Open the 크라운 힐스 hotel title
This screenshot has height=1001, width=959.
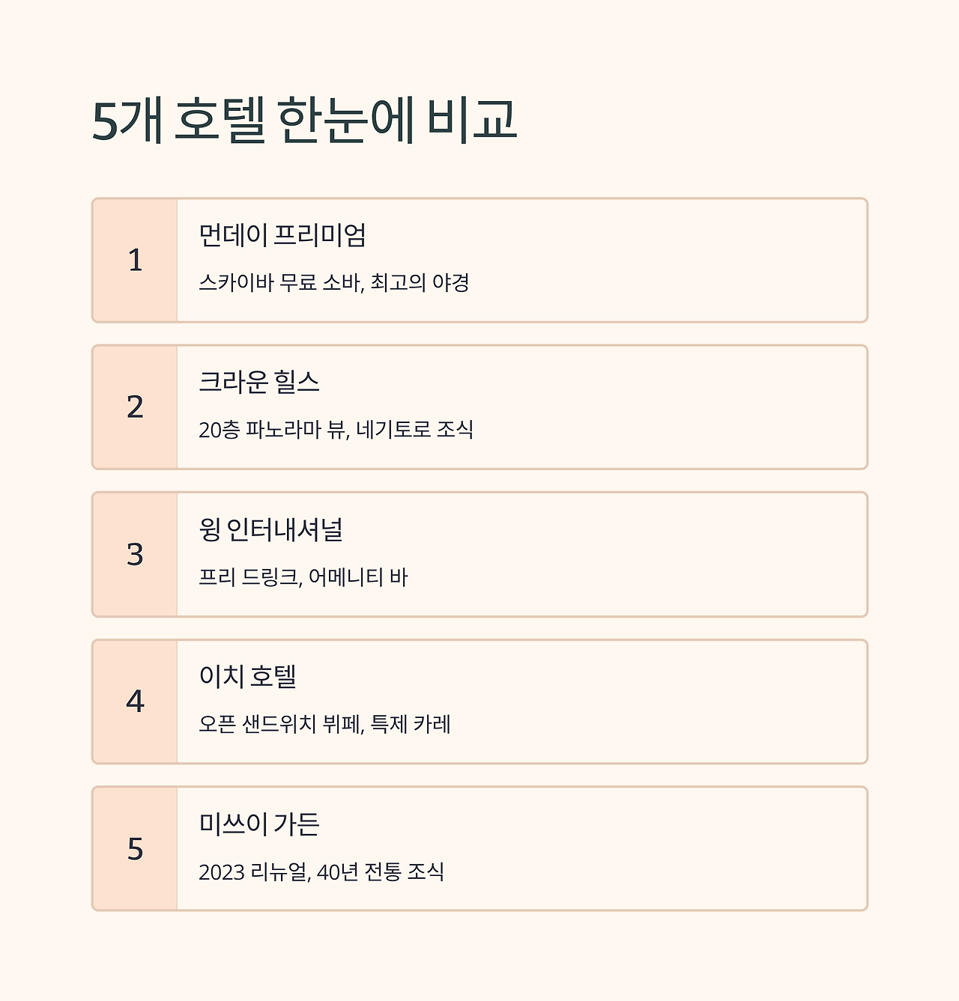259,382
